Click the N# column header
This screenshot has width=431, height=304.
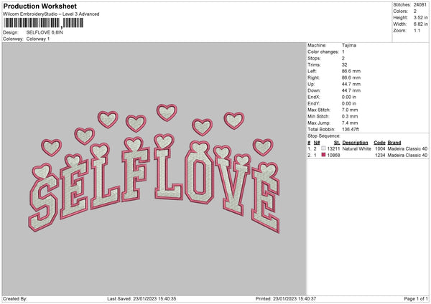tap(317, 143)
